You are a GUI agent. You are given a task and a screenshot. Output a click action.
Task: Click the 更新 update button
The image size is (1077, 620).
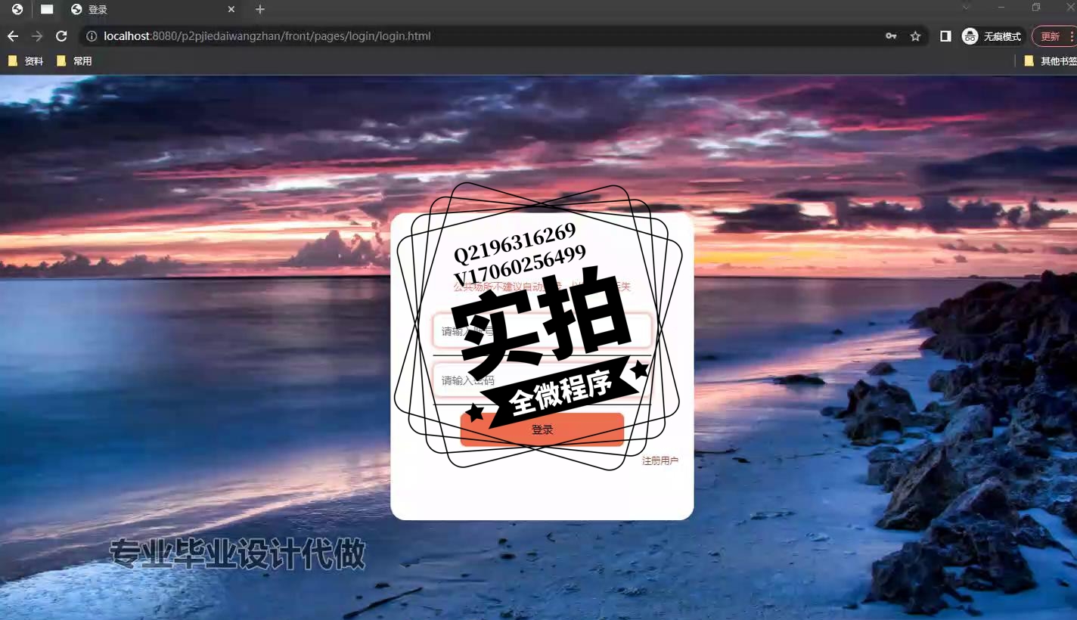[1054, 36]
